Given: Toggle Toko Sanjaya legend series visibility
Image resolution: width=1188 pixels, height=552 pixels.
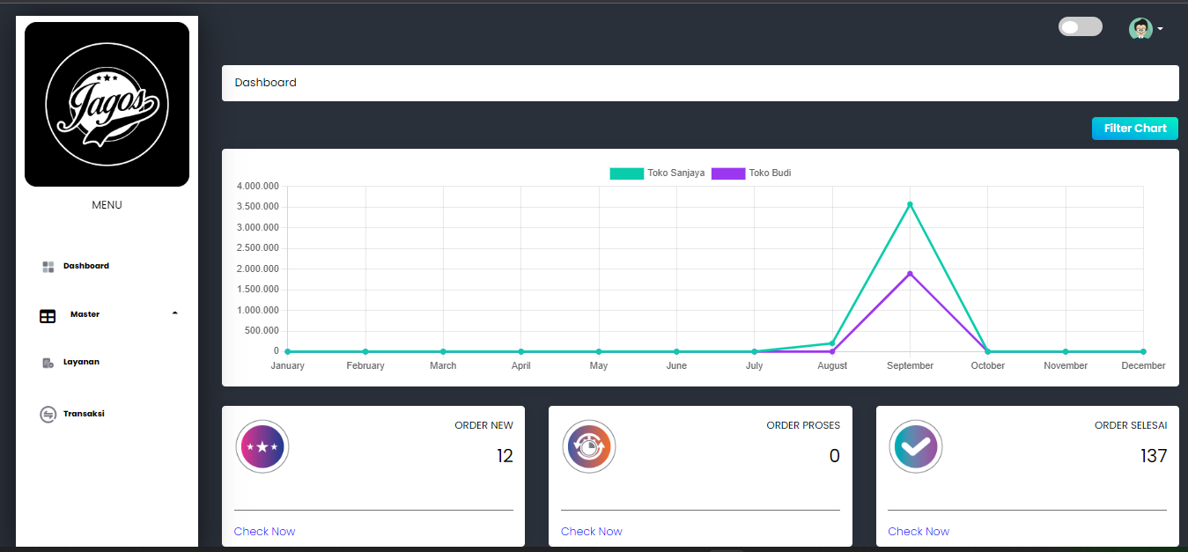Looking at the screenshot, I should pyautogui.click(x=657, y=173).
